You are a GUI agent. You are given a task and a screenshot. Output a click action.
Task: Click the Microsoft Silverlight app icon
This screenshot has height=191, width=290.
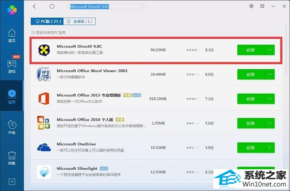point(44,172)
